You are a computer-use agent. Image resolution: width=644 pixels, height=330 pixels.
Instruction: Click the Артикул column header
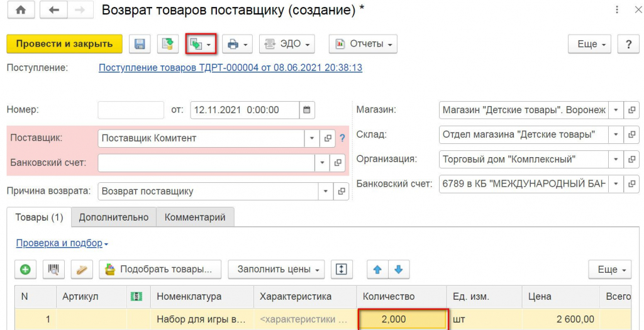pyautogui.click(x=91, y=297)
